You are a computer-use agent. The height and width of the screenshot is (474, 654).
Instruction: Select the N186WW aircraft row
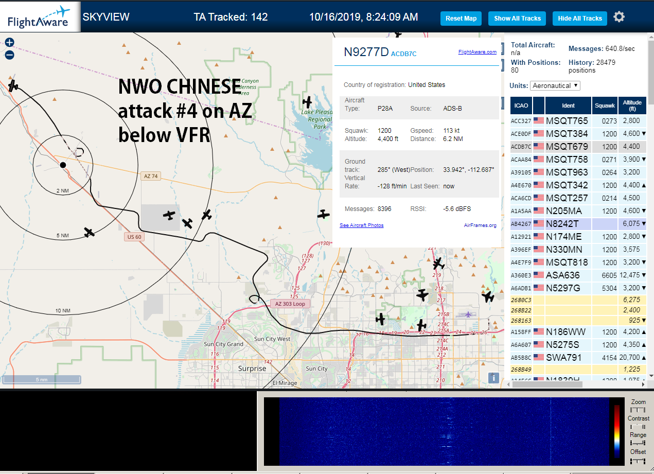coord(578,332)
